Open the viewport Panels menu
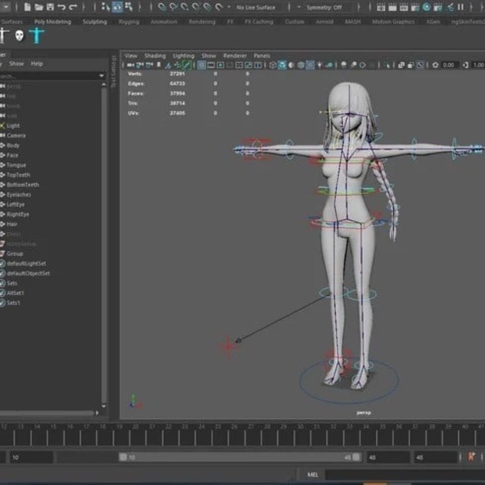This screenshot has height=485, width=485. pos(262,56)
